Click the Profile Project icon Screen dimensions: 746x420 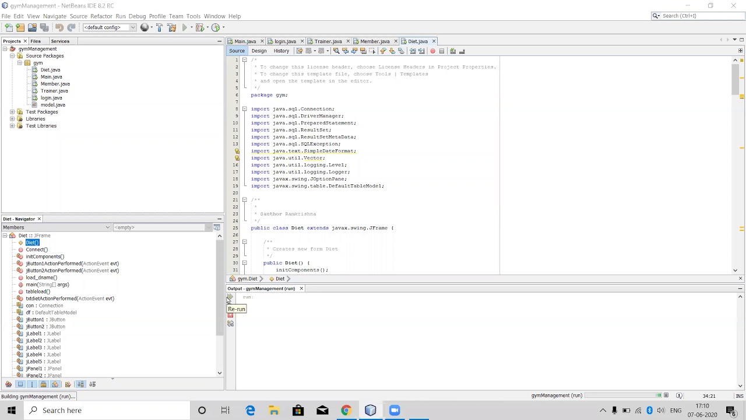216,27
